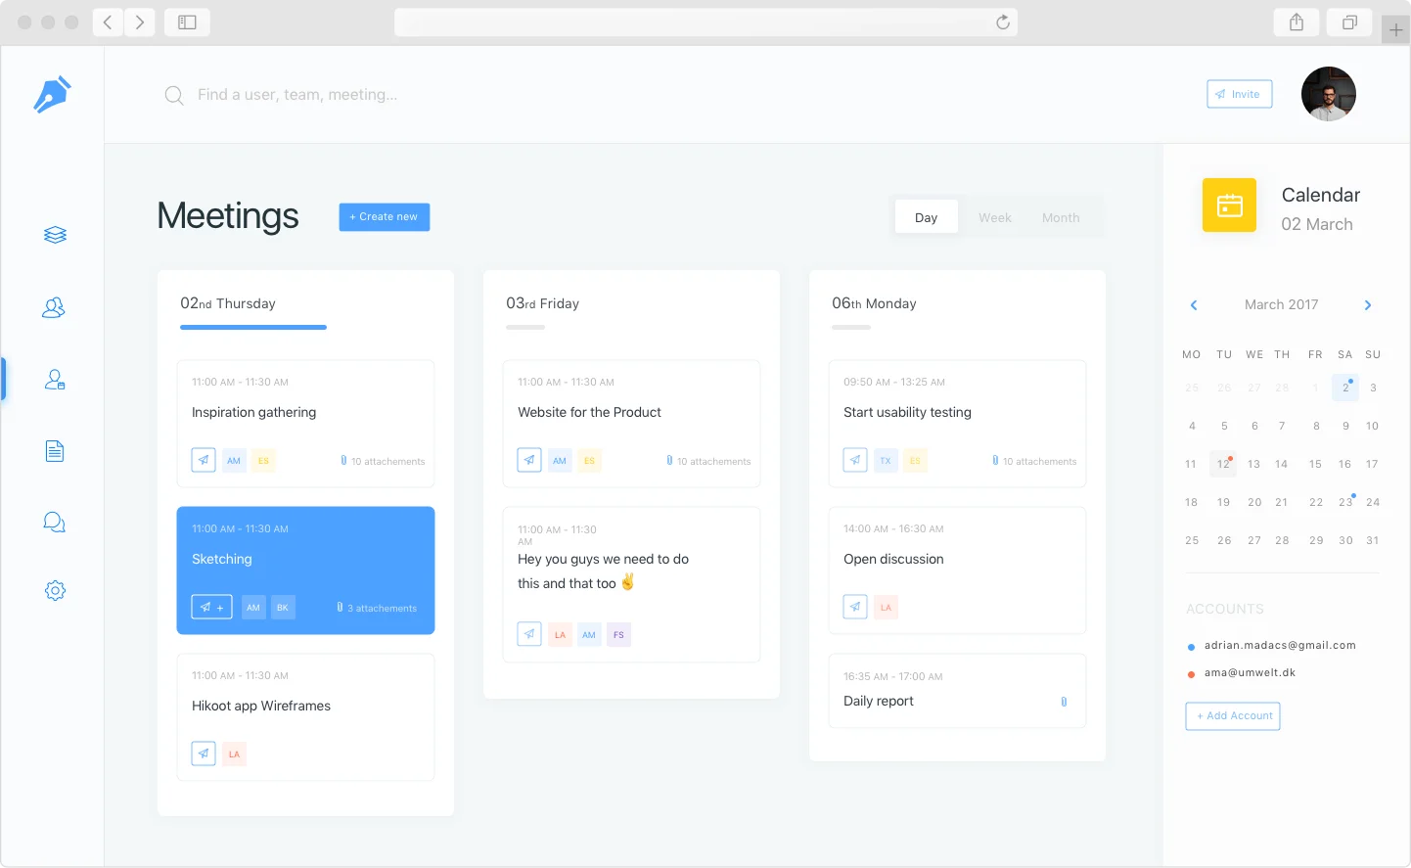The image size is (1411, 868).
Task: Switch to Day view
Action: [x=926, y=216]
